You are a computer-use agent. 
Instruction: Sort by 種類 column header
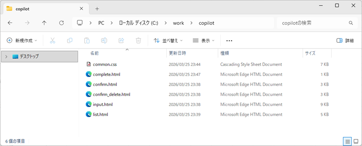tap(225, 53)
